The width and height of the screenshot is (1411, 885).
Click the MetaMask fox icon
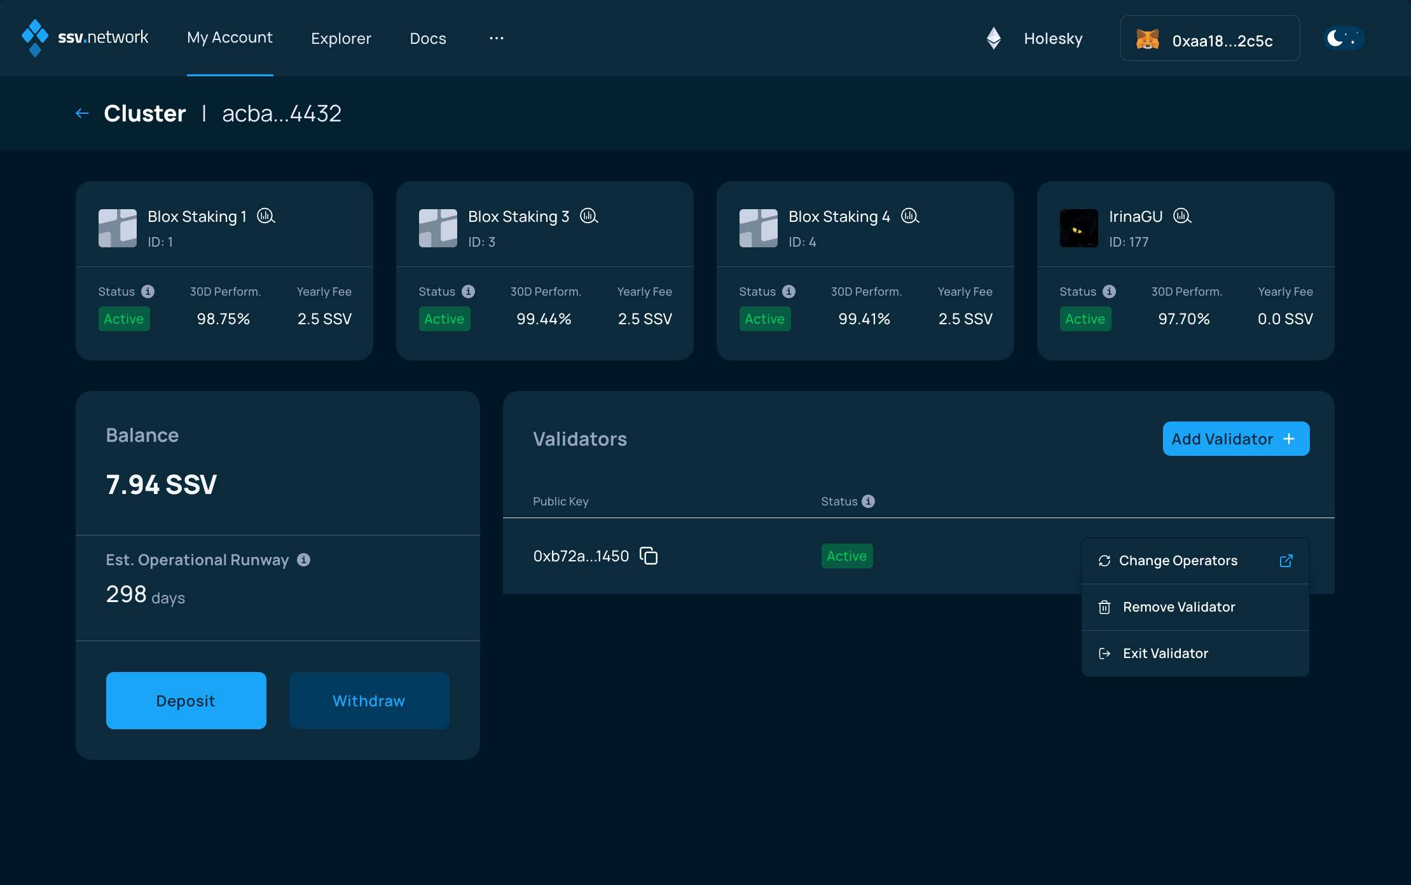[x=1148, y=39]
